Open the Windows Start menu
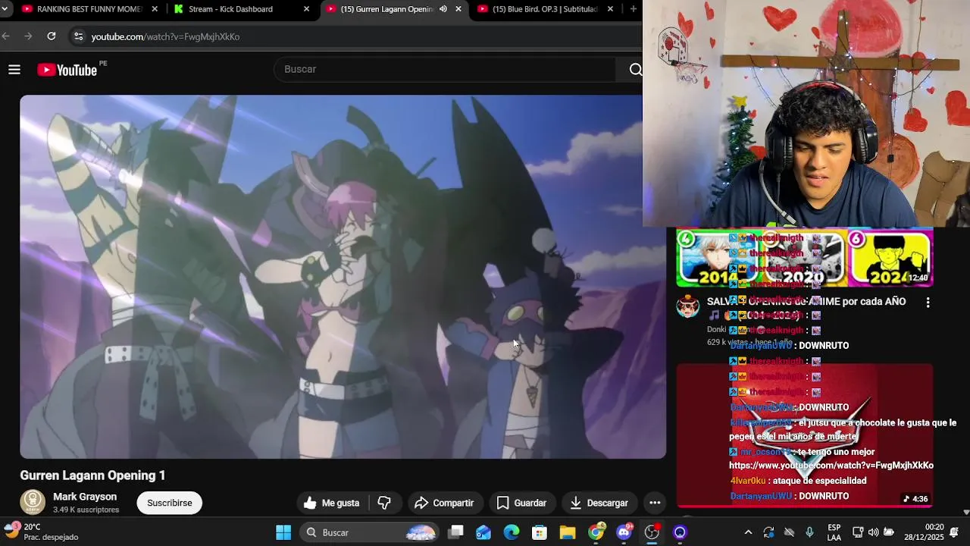Screen dimensions: 970x546 tap(283, 532)
